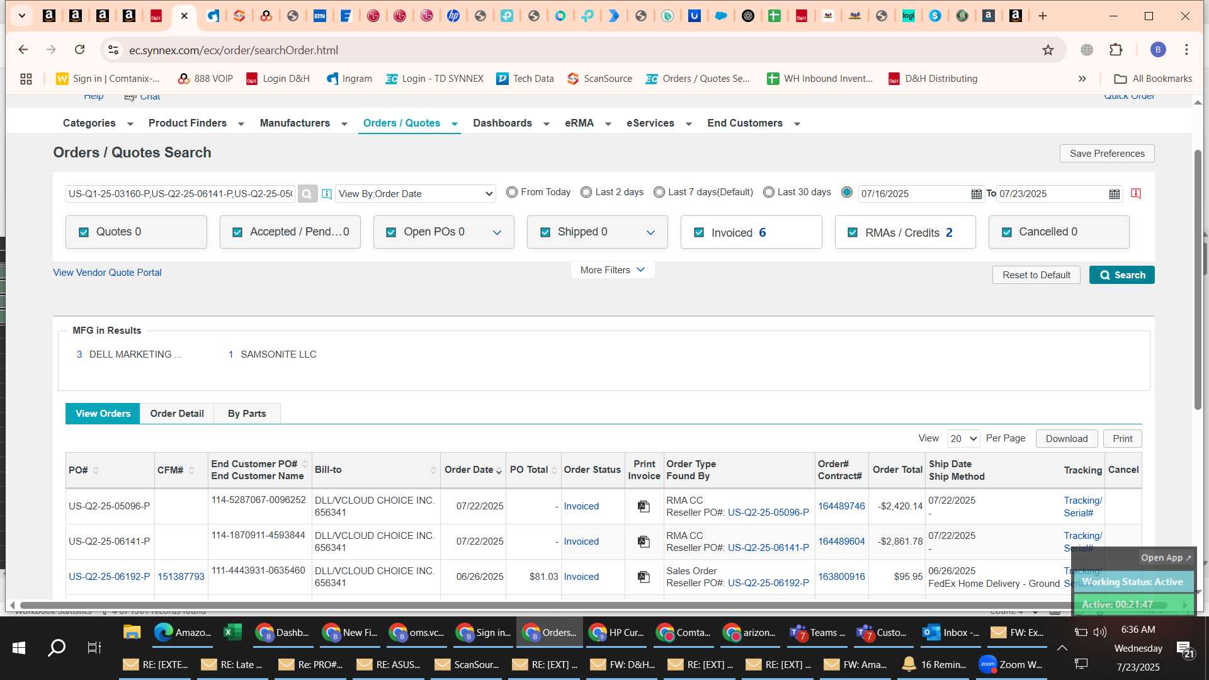
Task: Open a new browser tab
Action: pyautogui.click(x=1043, y=16)
